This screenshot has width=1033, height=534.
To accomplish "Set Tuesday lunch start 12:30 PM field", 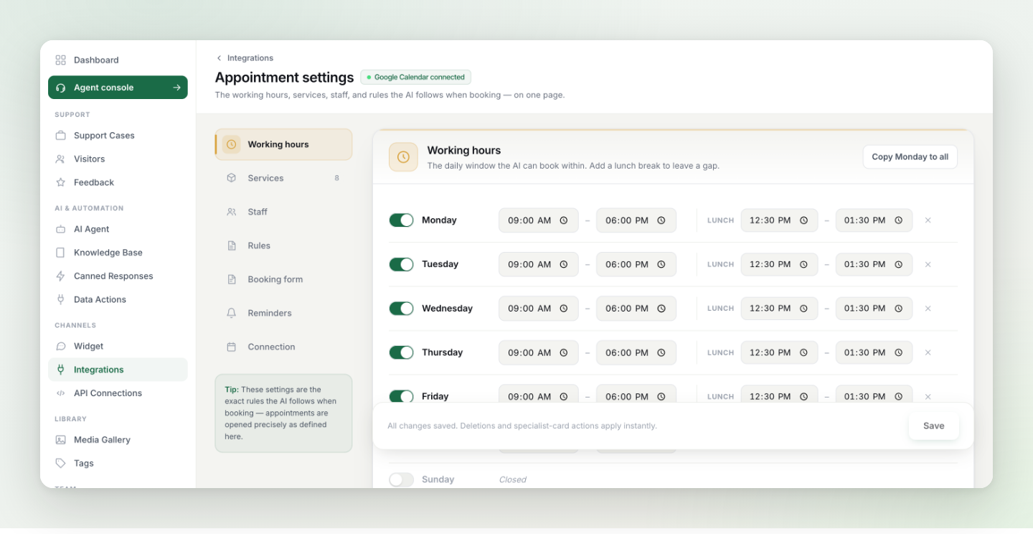I will pyautogui.click(x=779, y=264).
